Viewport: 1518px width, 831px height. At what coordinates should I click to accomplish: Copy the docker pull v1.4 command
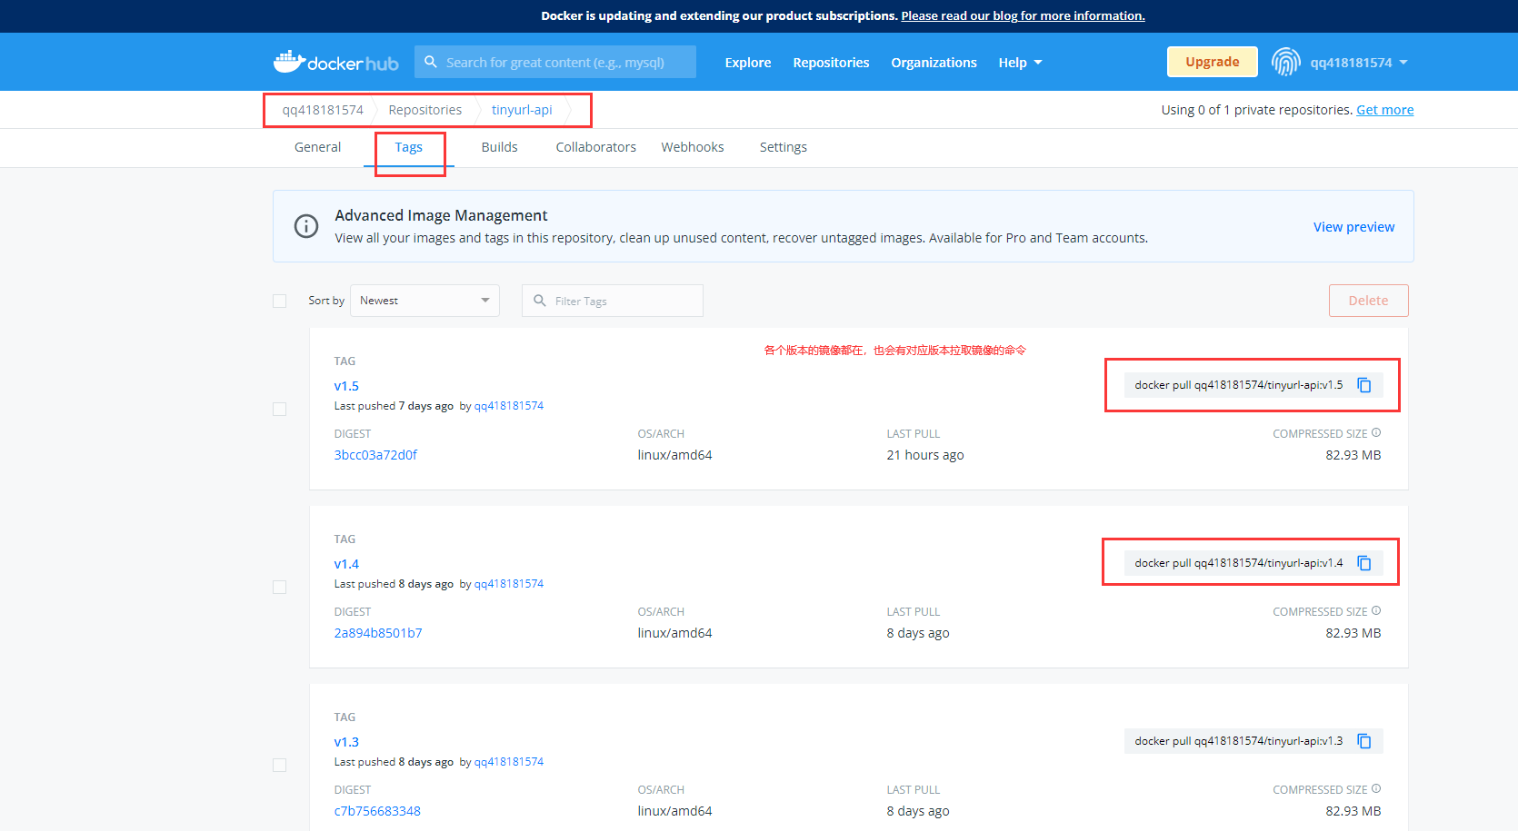coord(1364,563)
